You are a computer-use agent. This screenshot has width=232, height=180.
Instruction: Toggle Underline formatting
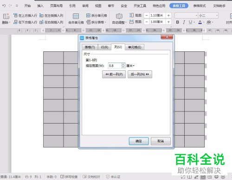coord(190,22)
